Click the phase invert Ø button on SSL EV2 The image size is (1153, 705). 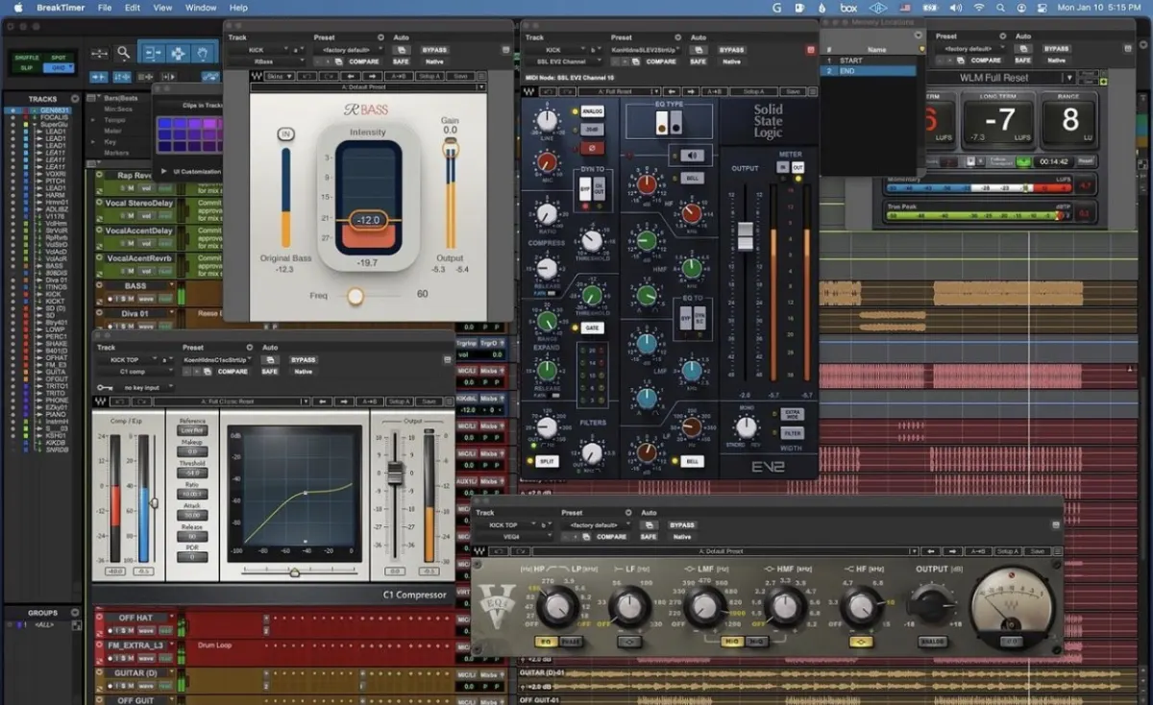pos(592,148)
